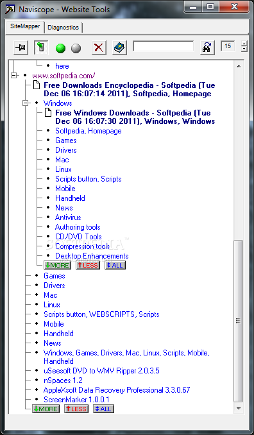
Task: Open 'Scripts button, WEBSCRIPTS, Scripts' link
Action: (101, 314)
